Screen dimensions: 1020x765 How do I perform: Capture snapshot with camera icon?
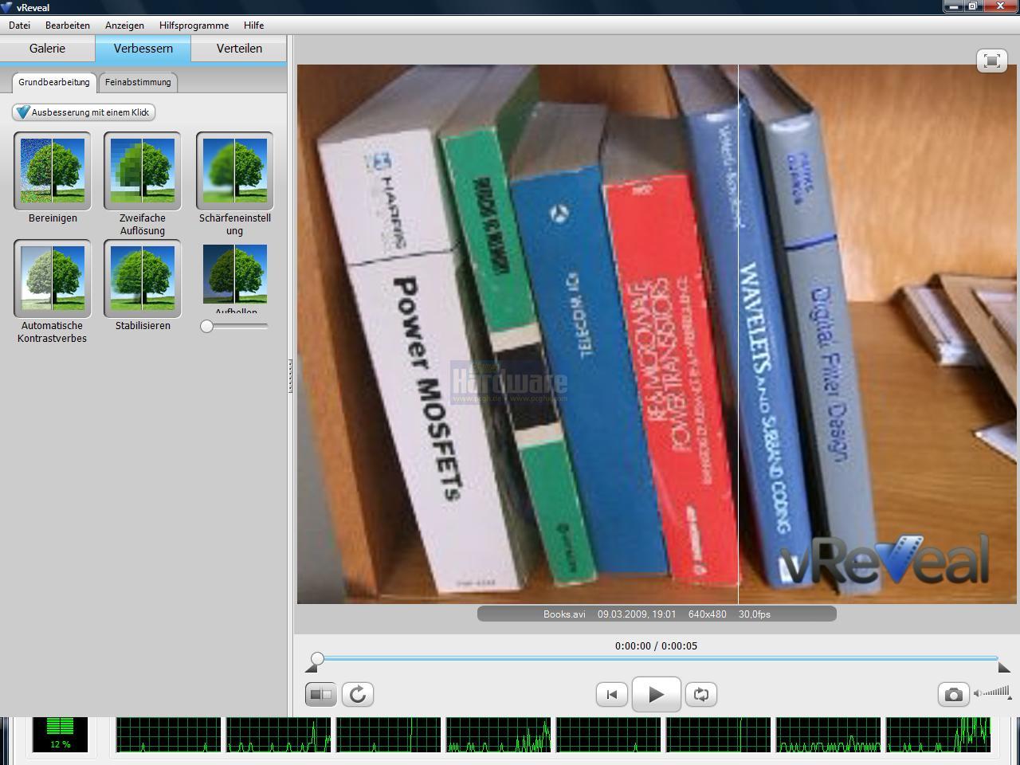953,694
